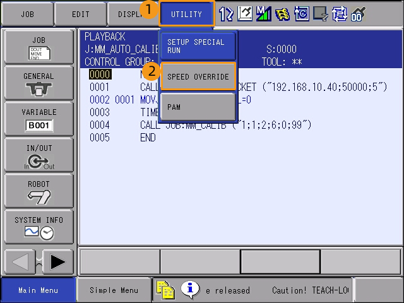Click the tool number 00 status icon
This screenshot has height=303, width=404.
coord(358,14)
